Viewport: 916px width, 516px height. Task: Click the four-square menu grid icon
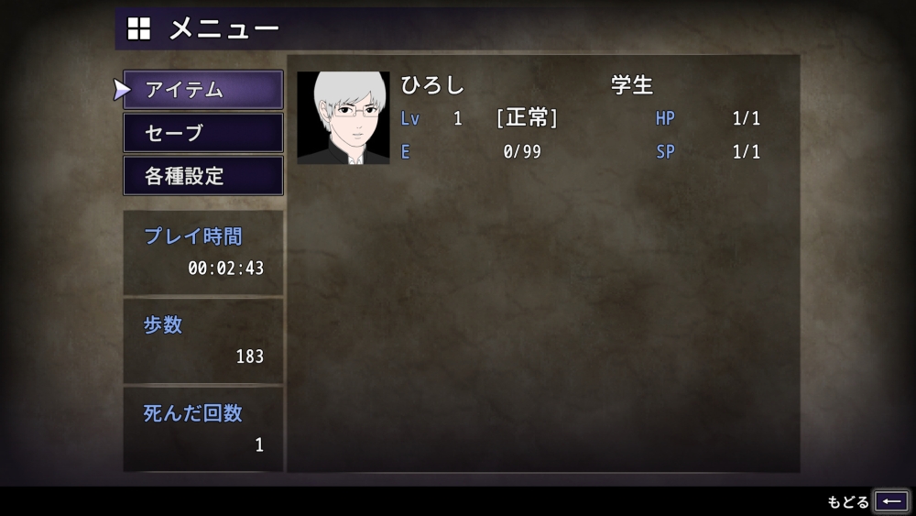[x=139, y=28]
